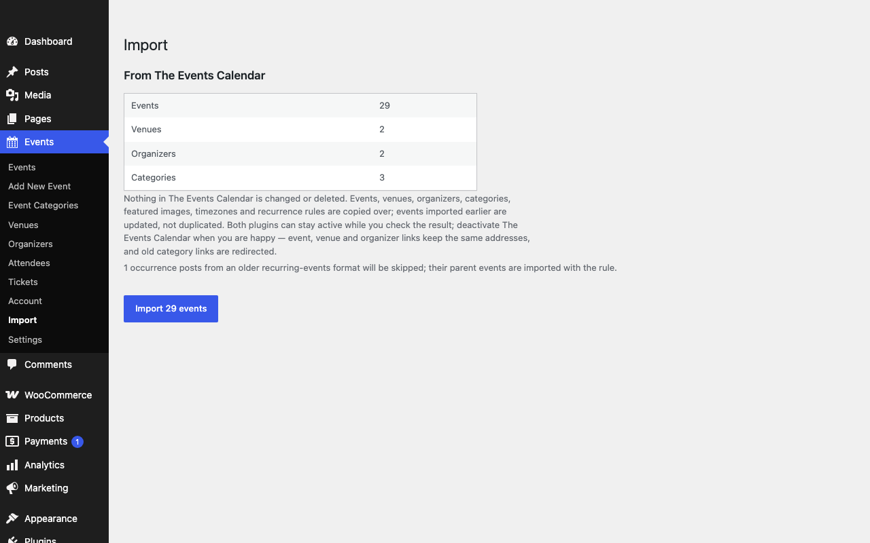Click the Products archive box icon
870x543 pixels.
12,418
